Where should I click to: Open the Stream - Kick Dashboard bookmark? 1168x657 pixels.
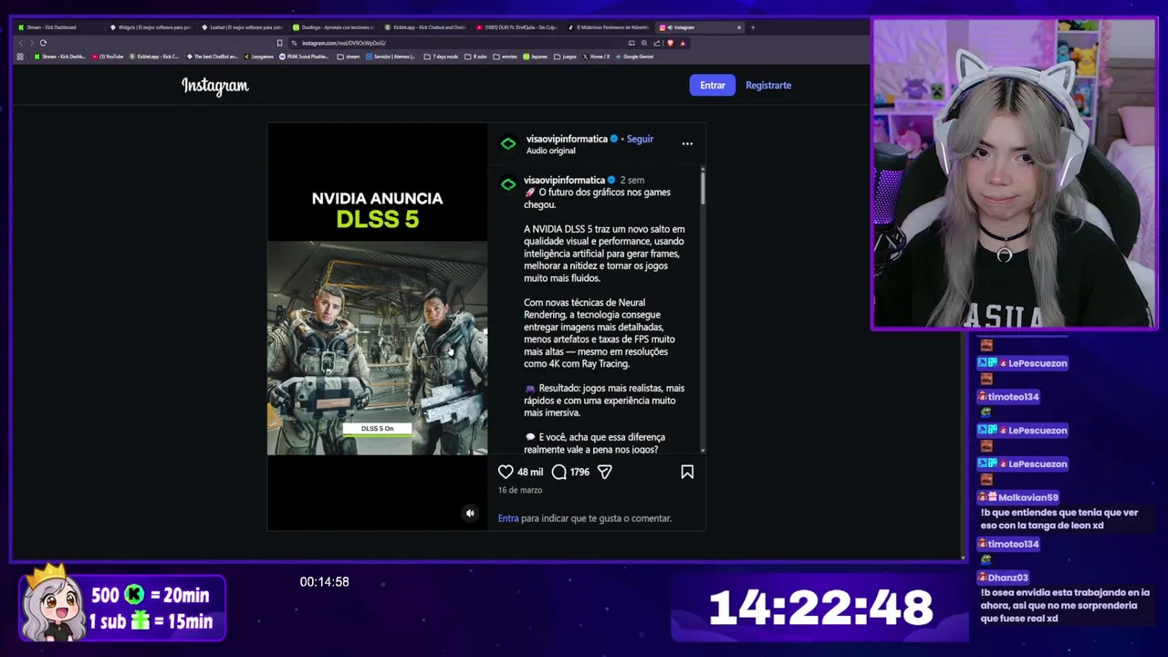pyautogui.click(x=59, y=57)
